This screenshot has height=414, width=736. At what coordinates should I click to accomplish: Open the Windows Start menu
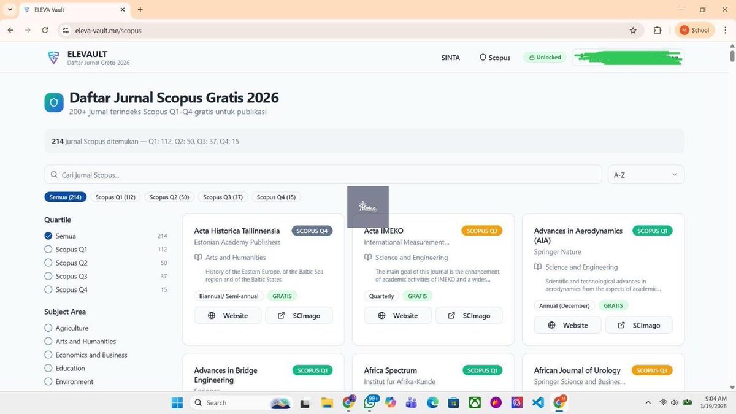tap(177, 402)
